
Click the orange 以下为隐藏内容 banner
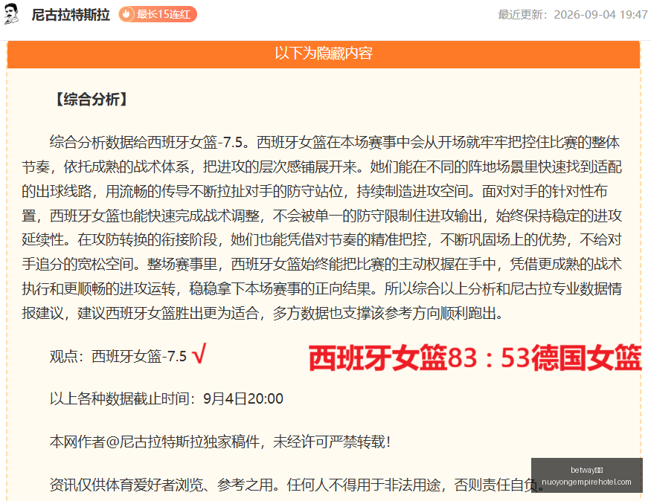(x=324, y=54)
